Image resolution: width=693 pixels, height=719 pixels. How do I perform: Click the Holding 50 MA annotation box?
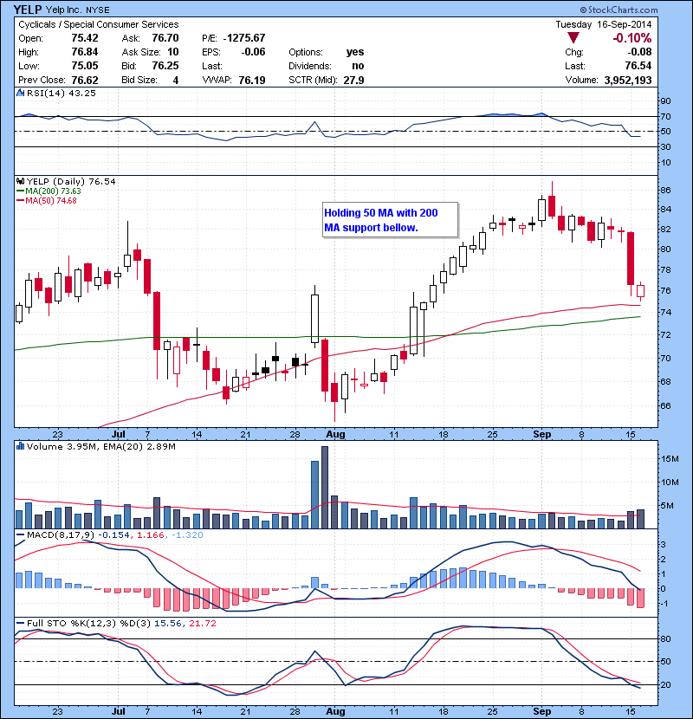391,220
